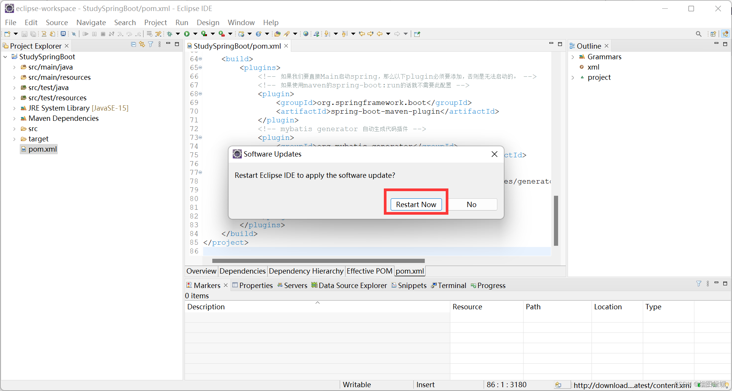The width and height of the screenshot is (732, 391).
Task: Click the No button in dialog
Action: click(x=472, y=204)
